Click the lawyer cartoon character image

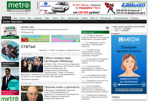tap(10, 51)
